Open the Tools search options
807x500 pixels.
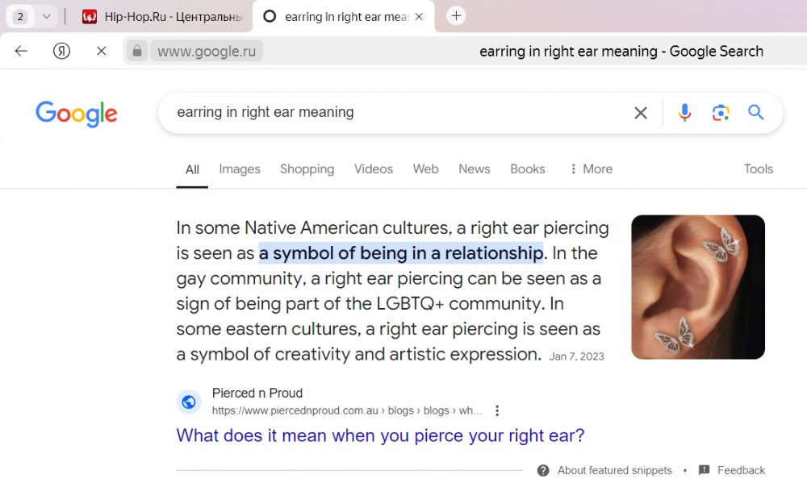(x=758, y=169)
